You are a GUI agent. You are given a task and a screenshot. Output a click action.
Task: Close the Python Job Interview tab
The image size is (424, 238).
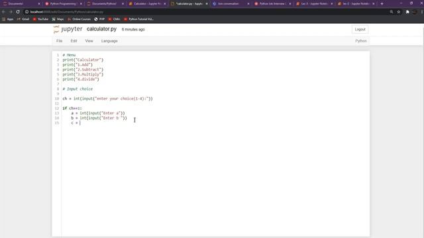(290, 4)
